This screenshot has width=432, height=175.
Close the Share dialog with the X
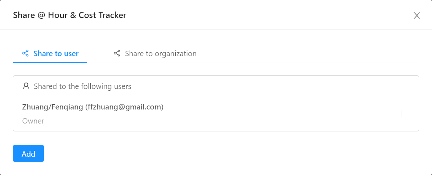tap(417, 15)
